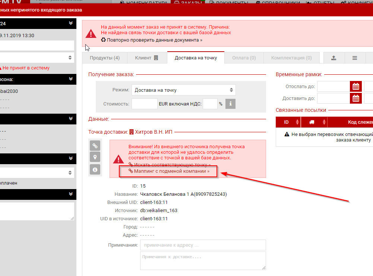The height and width of the screenshot is (276, 373).
Task: Click the примечание к адресу input field
Action: point(203,245)
